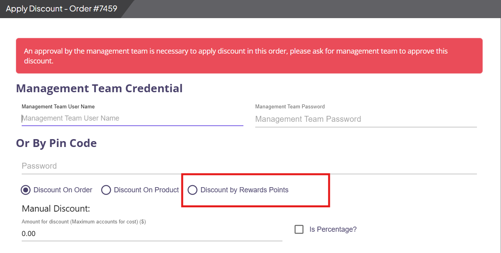Choose Discount by Rewards Points radio circle

click(193, 190)
